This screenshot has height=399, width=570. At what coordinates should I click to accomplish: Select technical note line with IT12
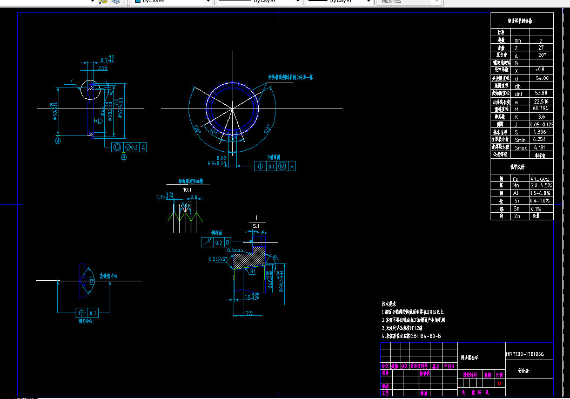pos(401,328)
